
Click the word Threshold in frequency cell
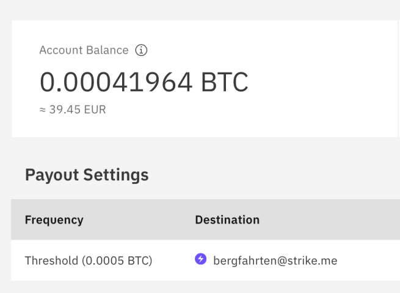tap(51, 261)
